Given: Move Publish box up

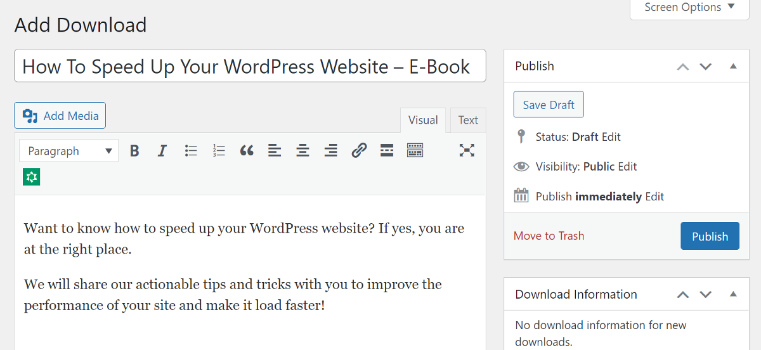Looking at the screenshot, I should click(x=683, y=67).
